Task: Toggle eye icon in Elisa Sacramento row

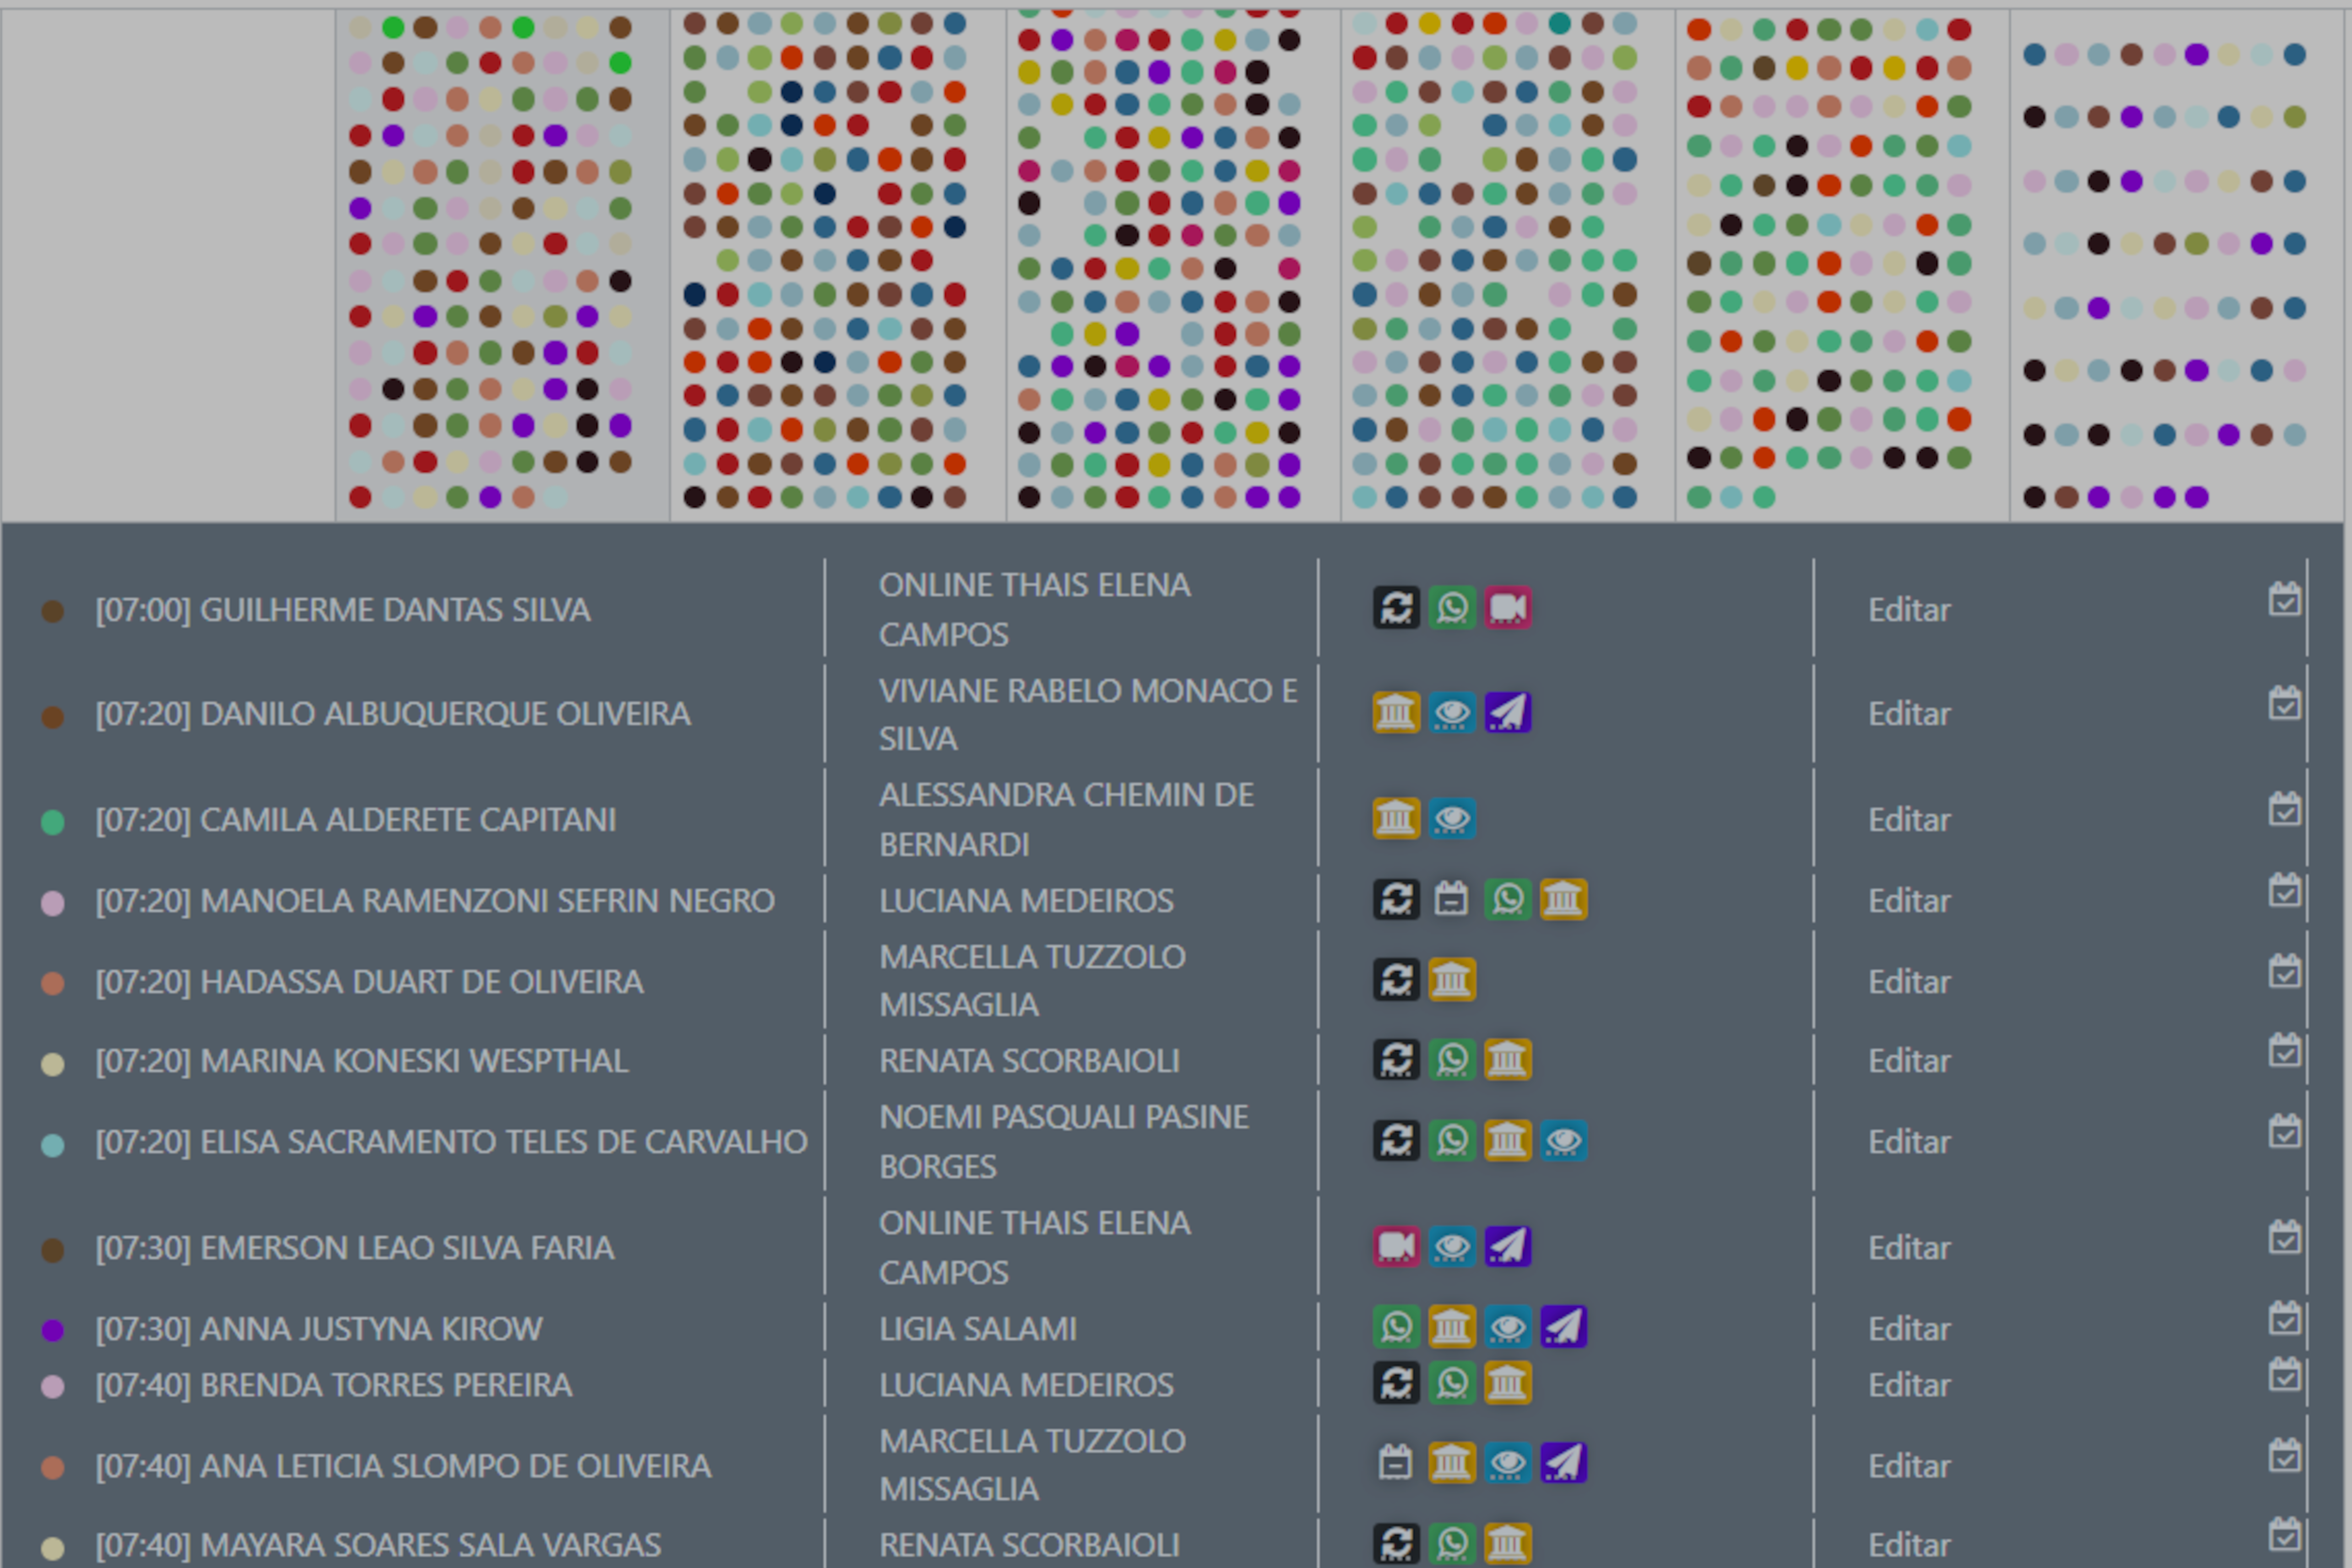Action: [x=1563, y=1141]
